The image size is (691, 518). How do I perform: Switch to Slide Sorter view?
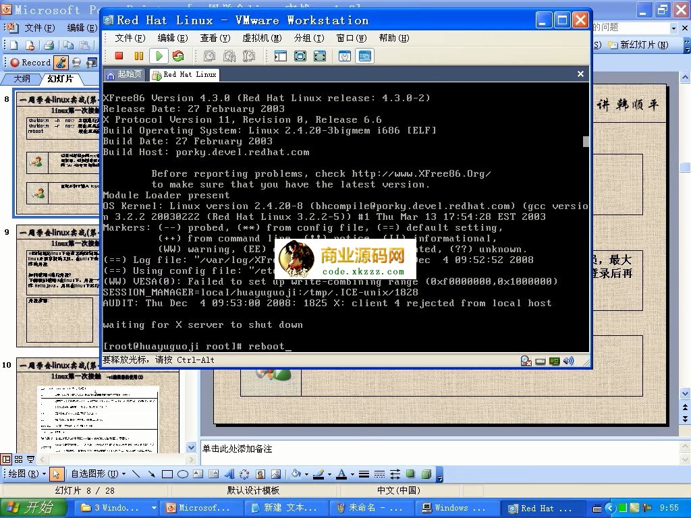(18, 459)
